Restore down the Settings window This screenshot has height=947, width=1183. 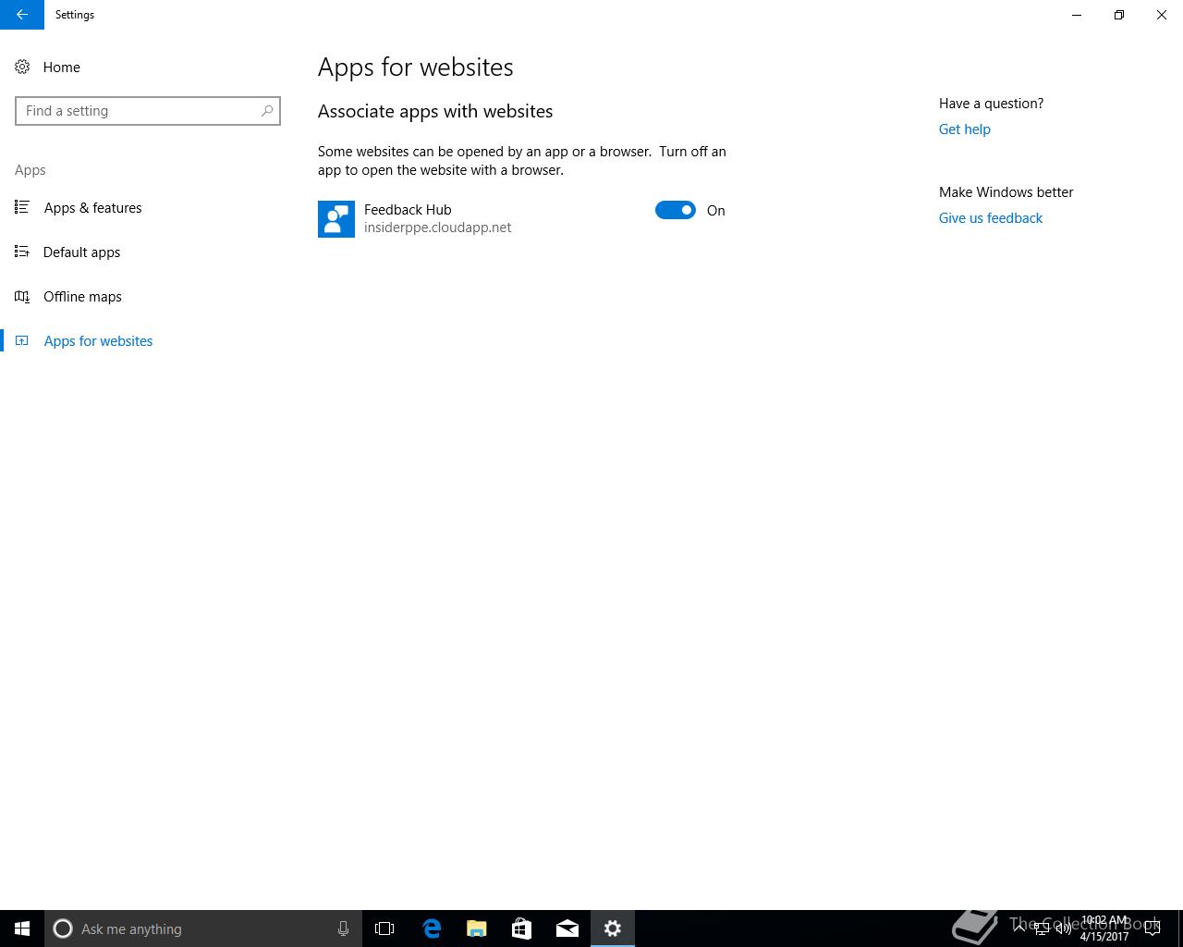(1119, 15)
